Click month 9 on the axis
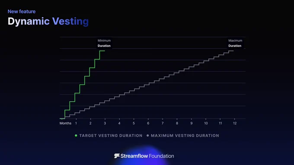This screenshot has width=294, height=165. point(192,123)
